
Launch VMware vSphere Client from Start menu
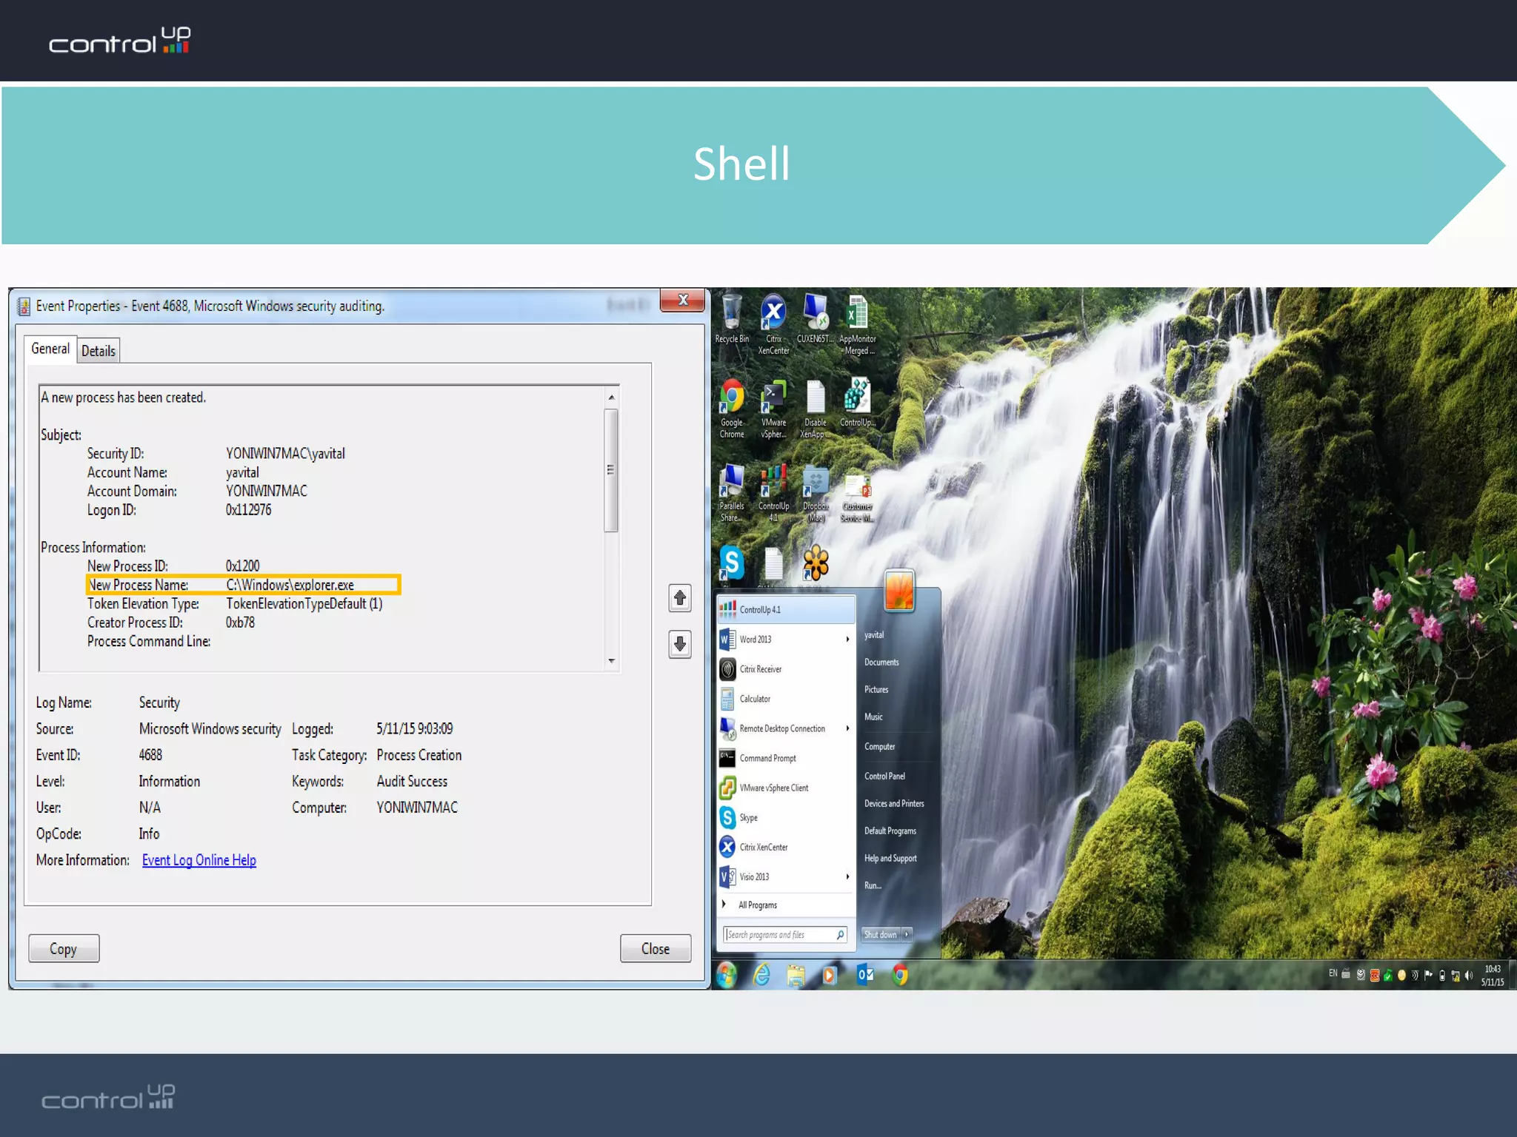[773, 788]
